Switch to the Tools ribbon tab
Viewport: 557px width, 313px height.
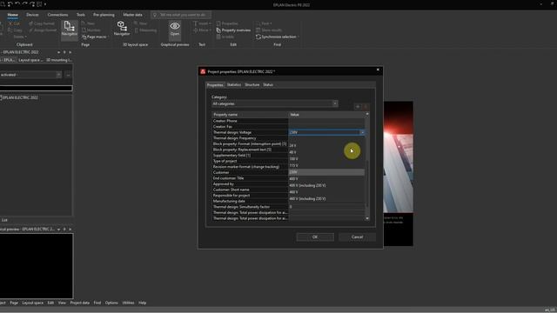point(81,15)
